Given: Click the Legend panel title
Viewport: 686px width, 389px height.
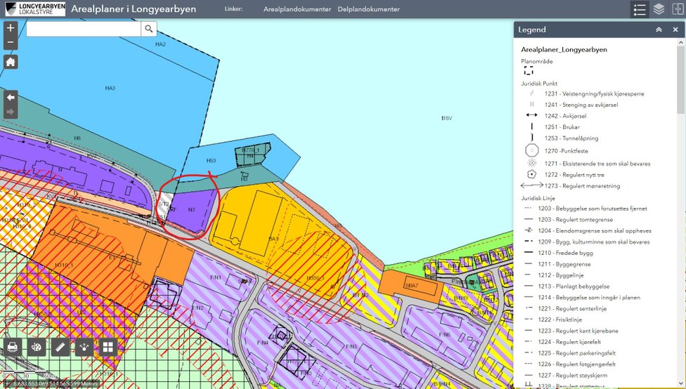Looking at the screenshot, I should click(532, 29).
